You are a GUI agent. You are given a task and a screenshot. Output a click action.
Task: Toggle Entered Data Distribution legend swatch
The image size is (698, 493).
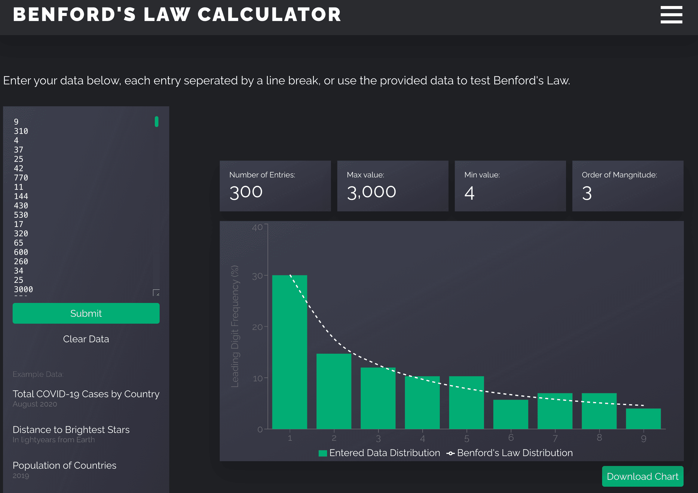pos(323,453)
